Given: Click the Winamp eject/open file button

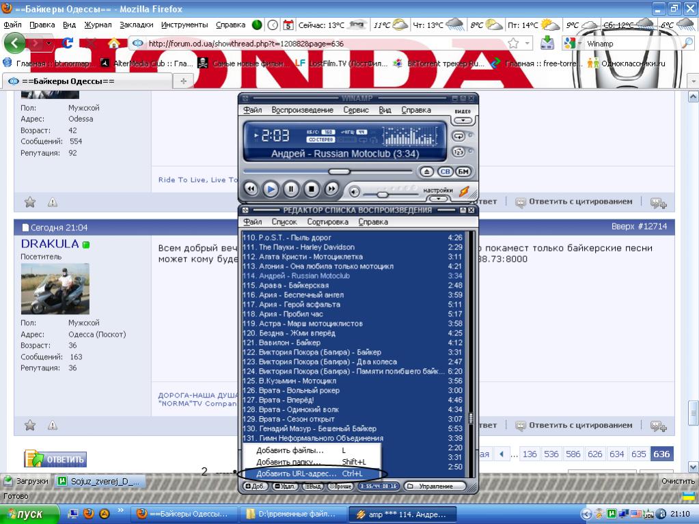Looking at the screenshot, I should [x=426, y=171].
